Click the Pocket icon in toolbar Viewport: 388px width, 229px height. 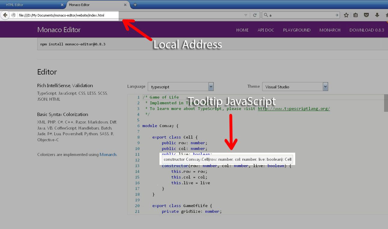coord(366,15)
